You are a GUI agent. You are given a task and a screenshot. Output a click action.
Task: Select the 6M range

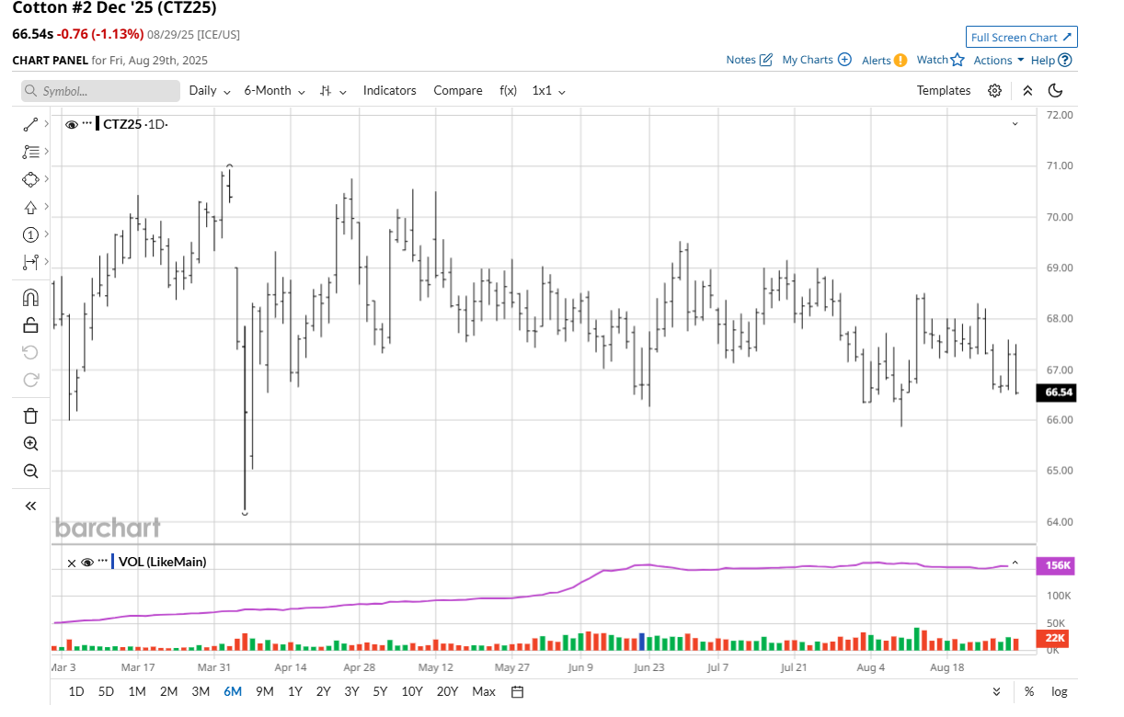[x=233, y=691]
